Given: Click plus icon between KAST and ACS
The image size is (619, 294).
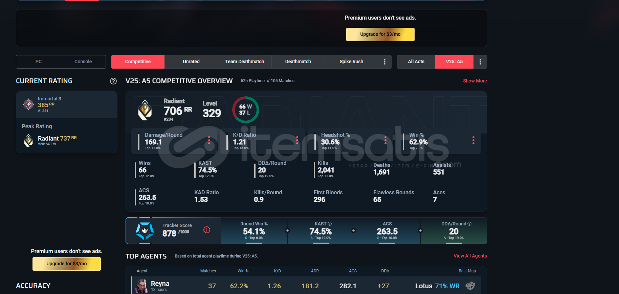Looking at the screenshot, I should [354, 230].
